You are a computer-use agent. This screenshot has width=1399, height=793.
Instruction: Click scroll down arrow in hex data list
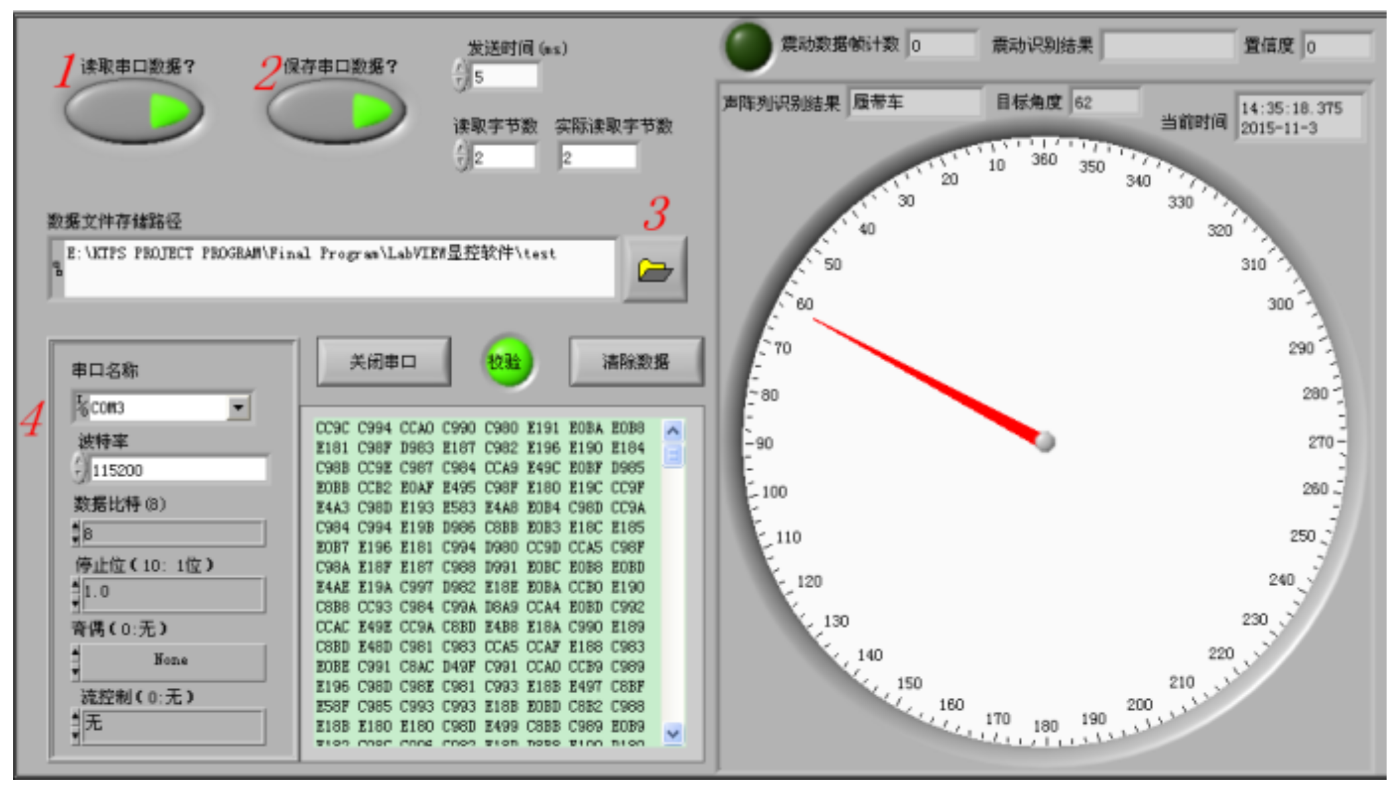[x=673, y=733]
